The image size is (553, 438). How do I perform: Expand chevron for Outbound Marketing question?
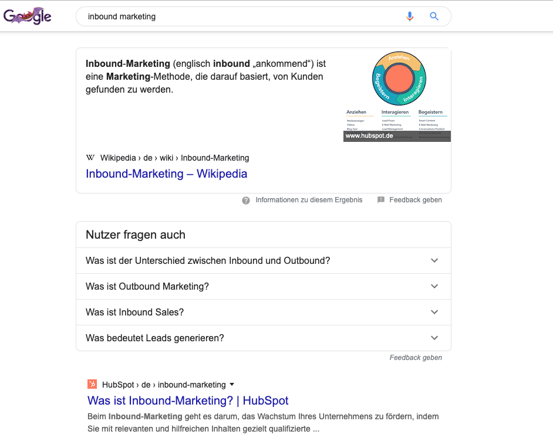(x=434, y=286)
